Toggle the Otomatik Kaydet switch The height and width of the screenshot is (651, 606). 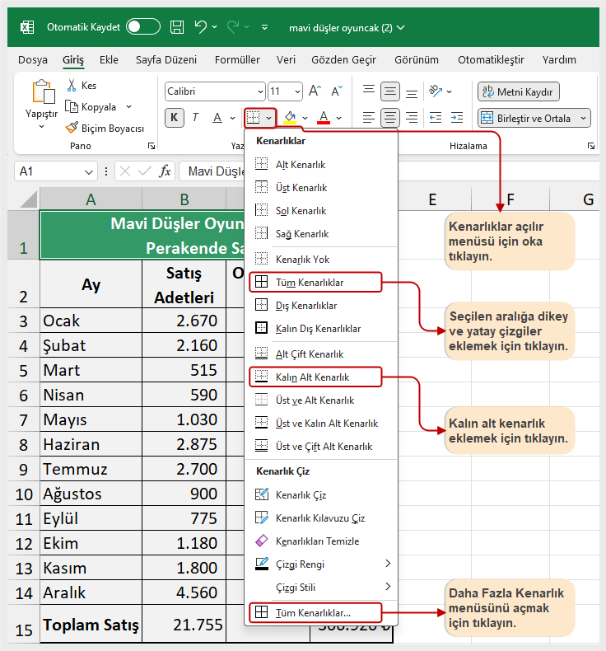(143, 27)
